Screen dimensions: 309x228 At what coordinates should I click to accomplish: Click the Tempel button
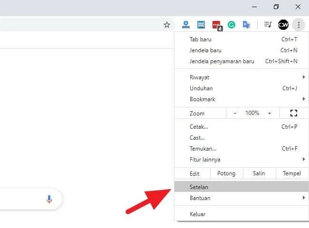[292, 173]
